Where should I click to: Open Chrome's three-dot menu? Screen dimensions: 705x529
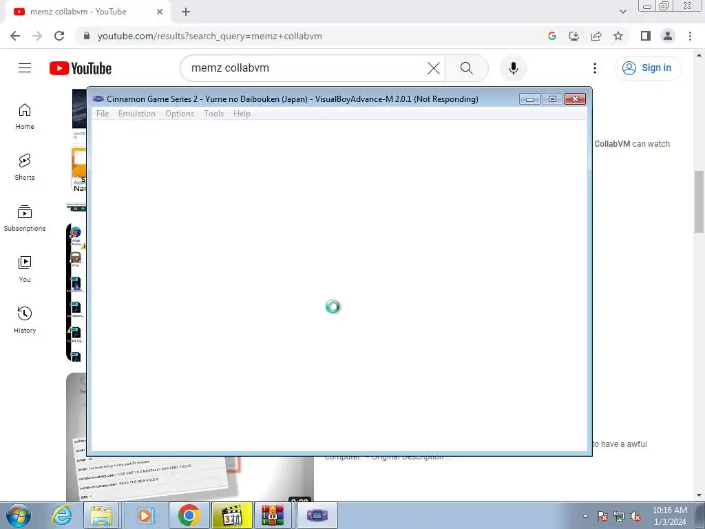[x=690, y=36]
